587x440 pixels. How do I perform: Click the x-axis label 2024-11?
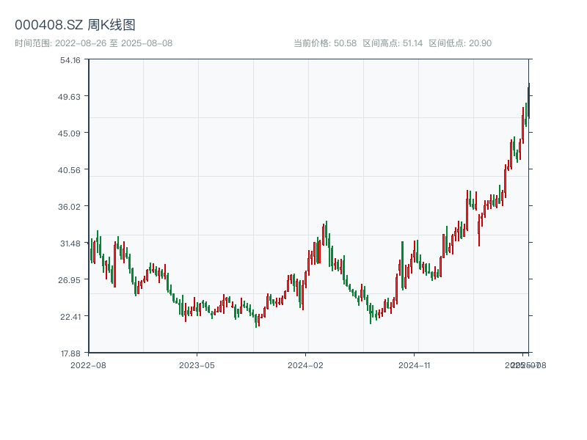click(x=415, y=365)
